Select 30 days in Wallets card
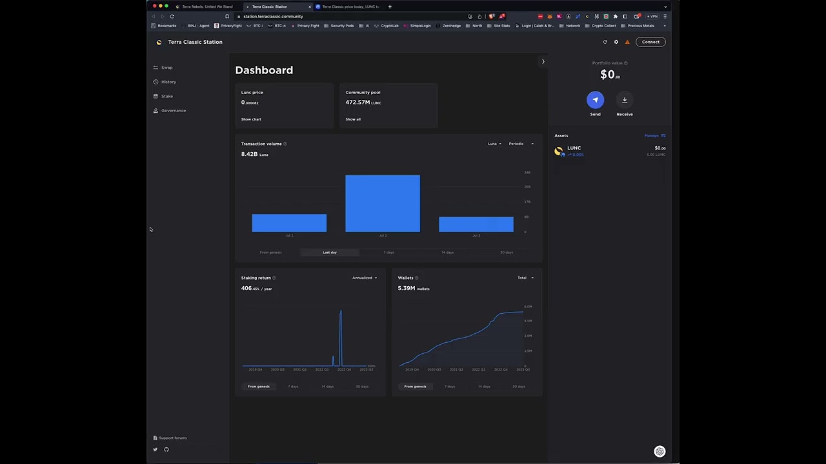This screenshot has width=826, height=464. pos(519,387)
